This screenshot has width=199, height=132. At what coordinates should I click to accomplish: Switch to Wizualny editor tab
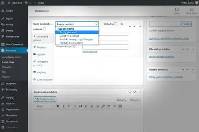coord(122,100)
